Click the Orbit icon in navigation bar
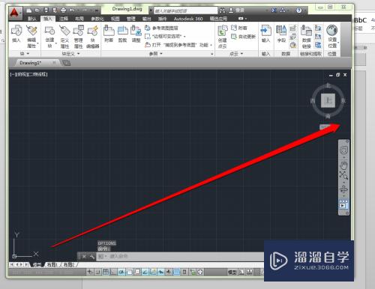The height and width of the screenshot is (289, 375). click(343, 189)
